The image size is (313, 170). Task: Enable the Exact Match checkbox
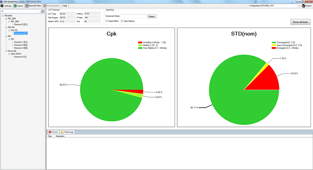pyautogui.click(x=107, y=21)
